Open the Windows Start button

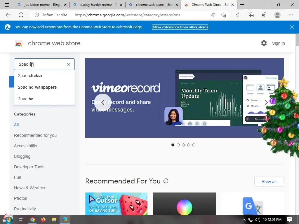[x=8, y=219]
